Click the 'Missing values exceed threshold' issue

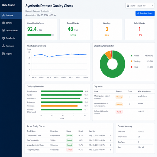(102, 97)
